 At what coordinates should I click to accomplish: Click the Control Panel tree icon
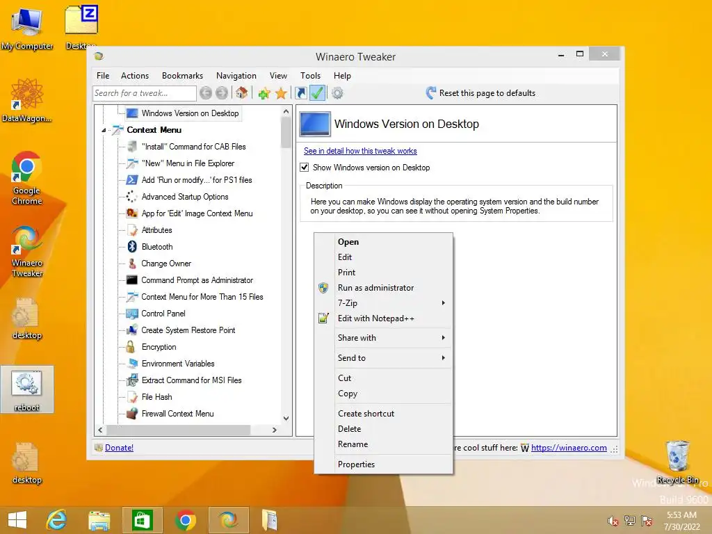[x=131, y=314]
